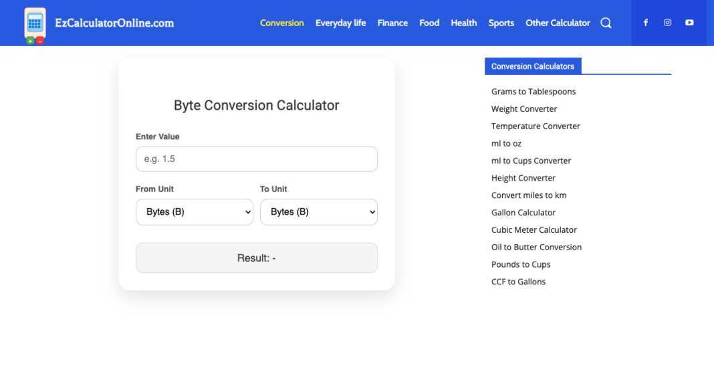Screen dimensions: 714x386
Task: Open the To Unit dropdown
Action: tap(319, 211)
